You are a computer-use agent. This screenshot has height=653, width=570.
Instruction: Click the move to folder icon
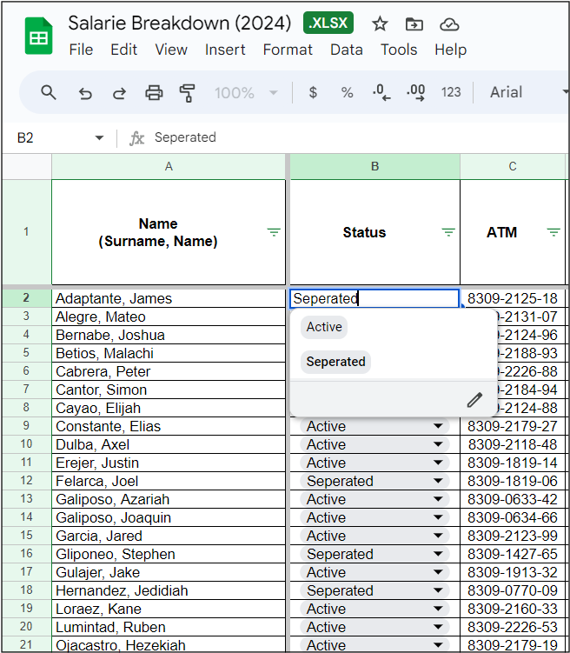coord(414,23)
